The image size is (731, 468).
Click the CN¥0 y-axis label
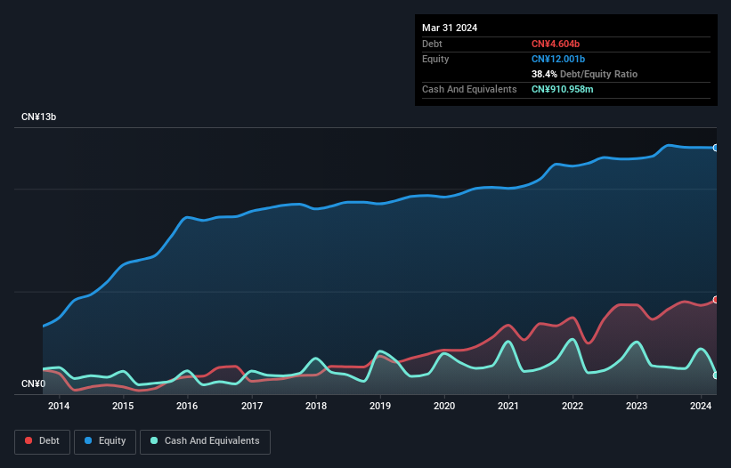click(x=34, y=383)
